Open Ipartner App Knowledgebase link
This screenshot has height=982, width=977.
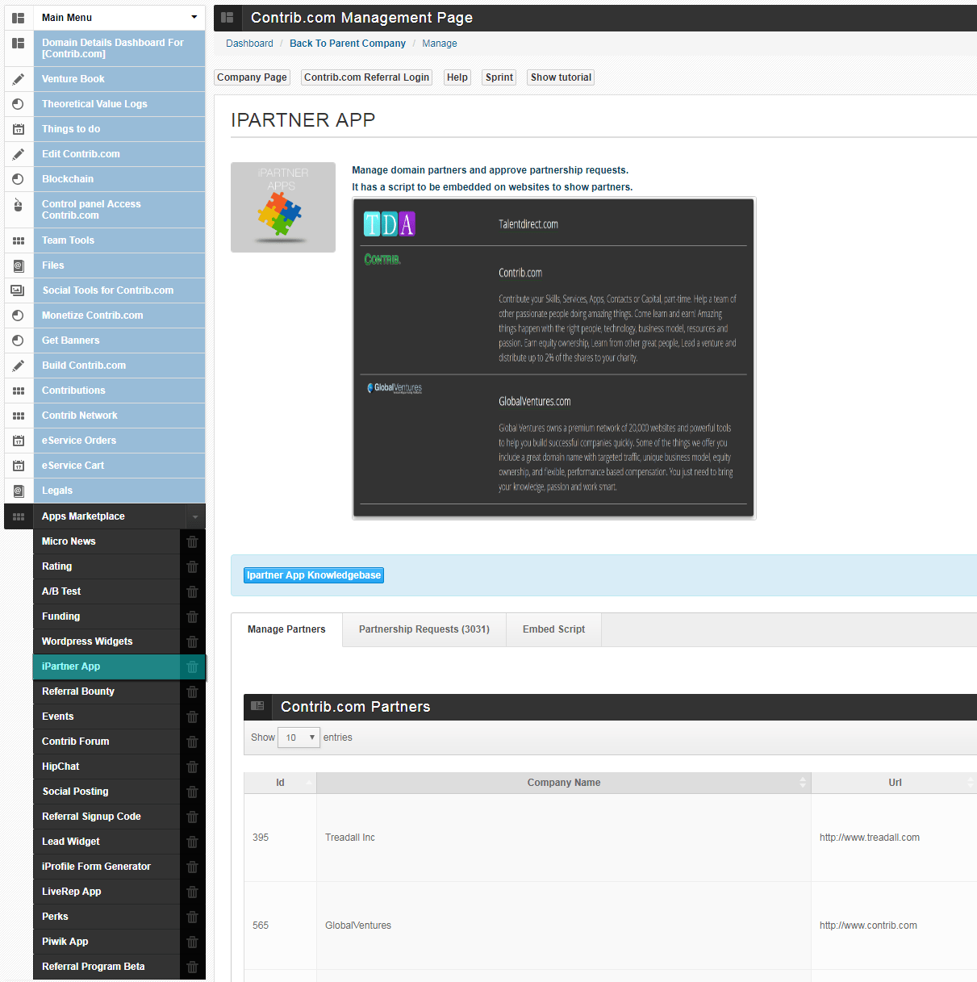(x=314, y=575)
